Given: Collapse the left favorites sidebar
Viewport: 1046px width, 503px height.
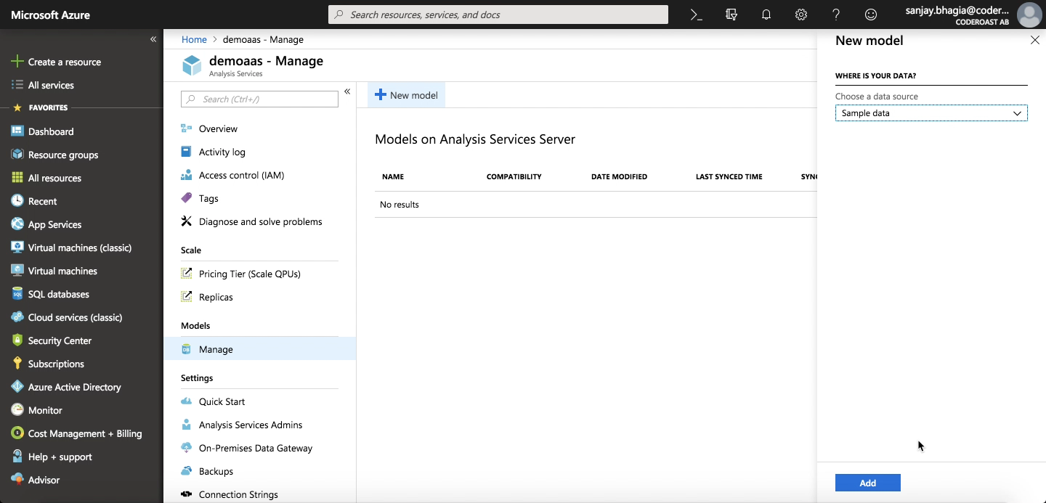Looking at the screenshot, I should (x=153, y=39).
